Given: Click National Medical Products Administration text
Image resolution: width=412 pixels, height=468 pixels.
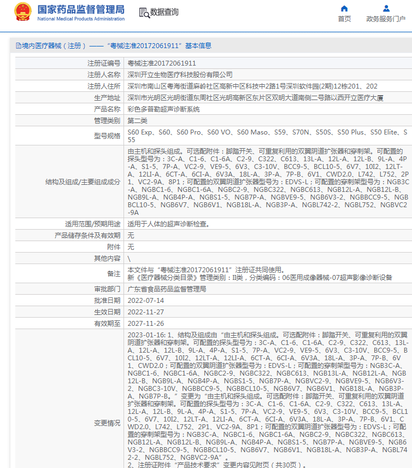Looking at the screenshot, I should click(81, 19).
